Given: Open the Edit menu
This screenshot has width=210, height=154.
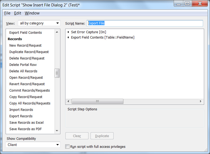Looking at the screenshot, I should 18,13.
